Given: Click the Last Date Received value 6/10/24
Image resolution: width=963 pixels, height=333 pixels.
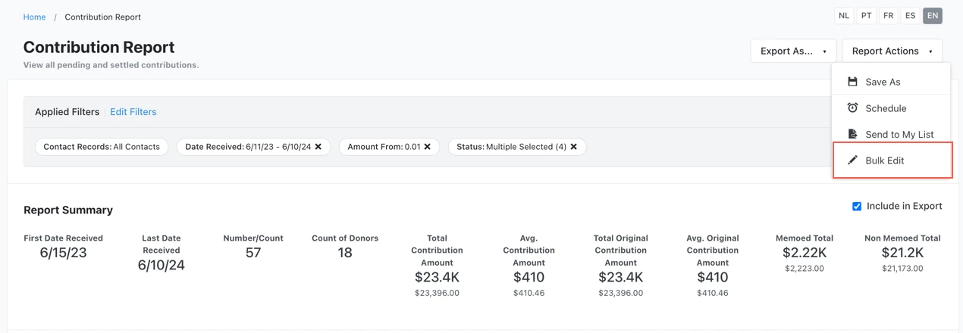Looking at the screenshot, I should (x=162, y=265).
